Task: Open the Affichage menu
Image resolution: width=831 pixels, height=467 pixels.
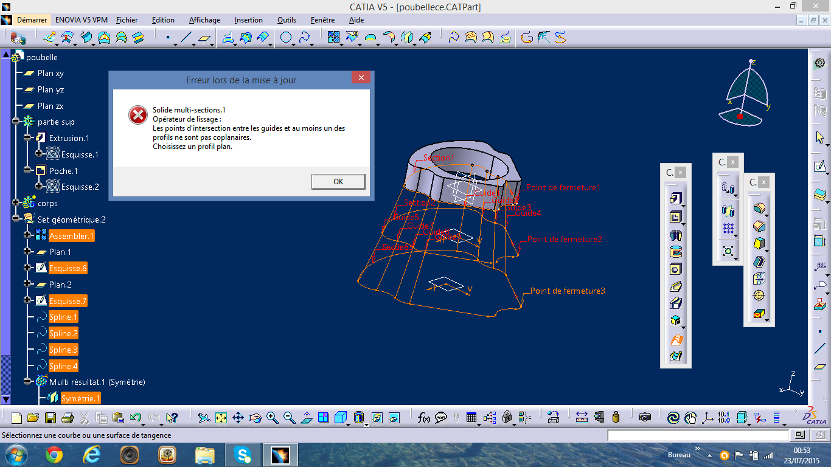Action: (x=205, y=20)
